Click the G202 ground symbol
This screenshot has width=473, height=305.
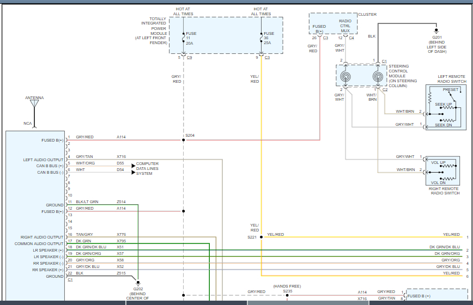point(138,284)
